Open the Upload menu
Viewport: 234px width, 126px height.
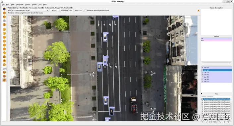(x=28, y=5)
